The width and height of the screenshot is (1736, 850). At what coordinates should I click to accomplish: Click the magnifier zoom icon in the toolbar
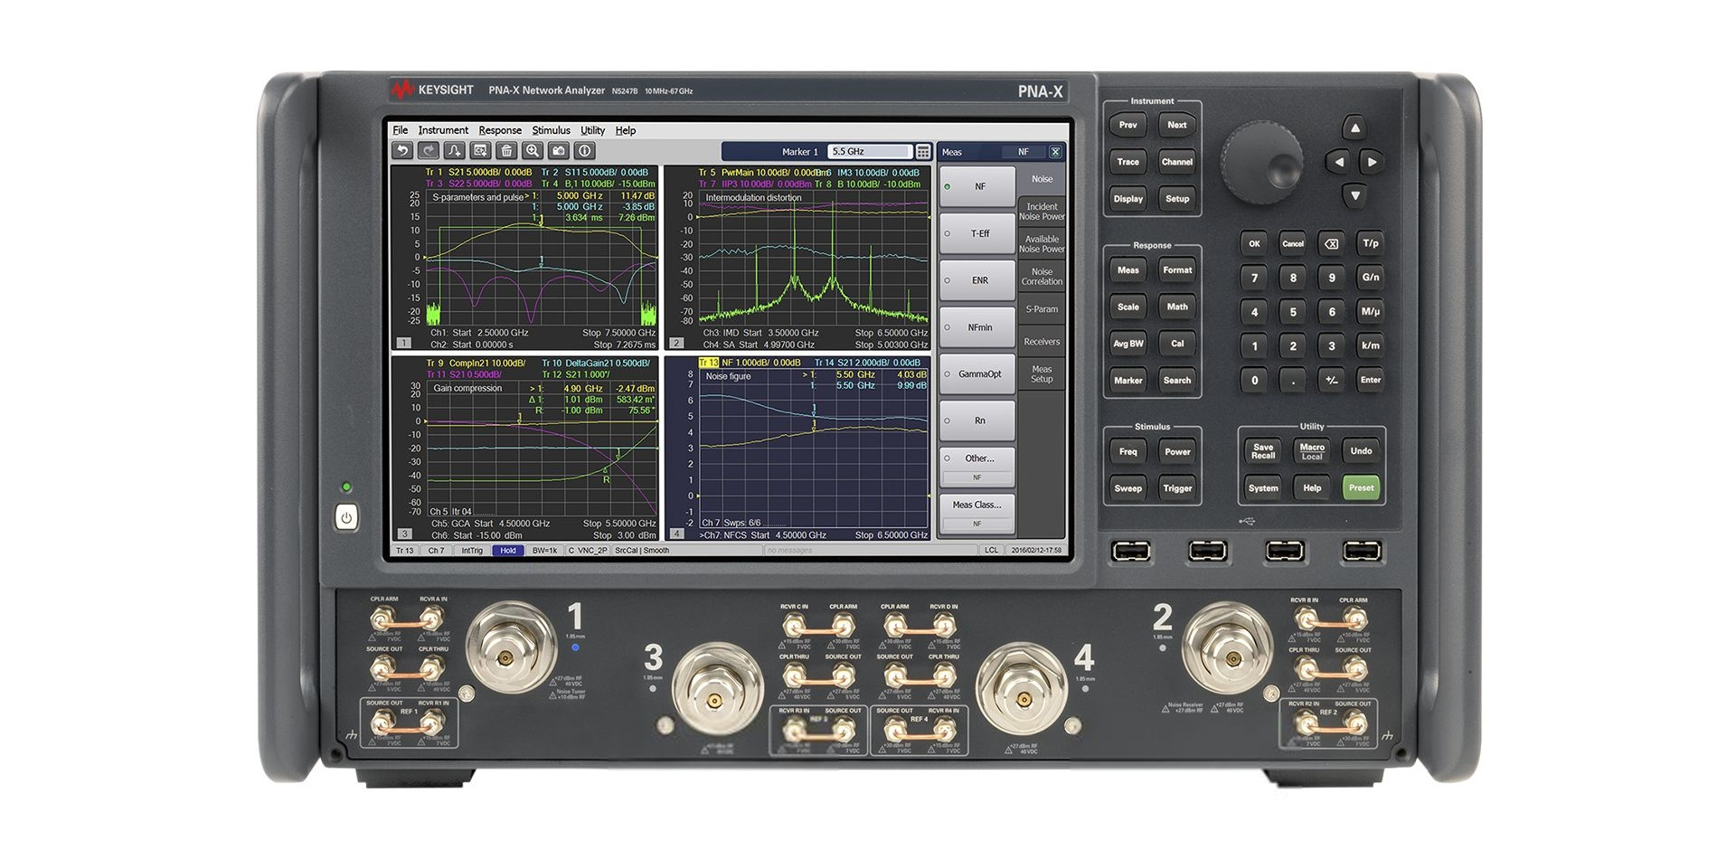pyautogui.click(x=533, y=151)
